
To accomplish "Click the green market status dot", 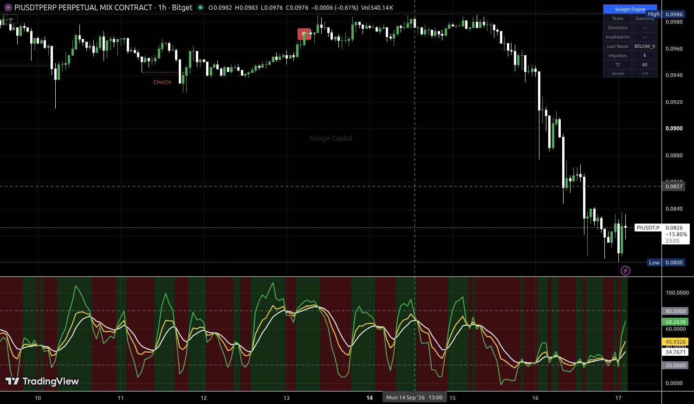I will 200,7.
